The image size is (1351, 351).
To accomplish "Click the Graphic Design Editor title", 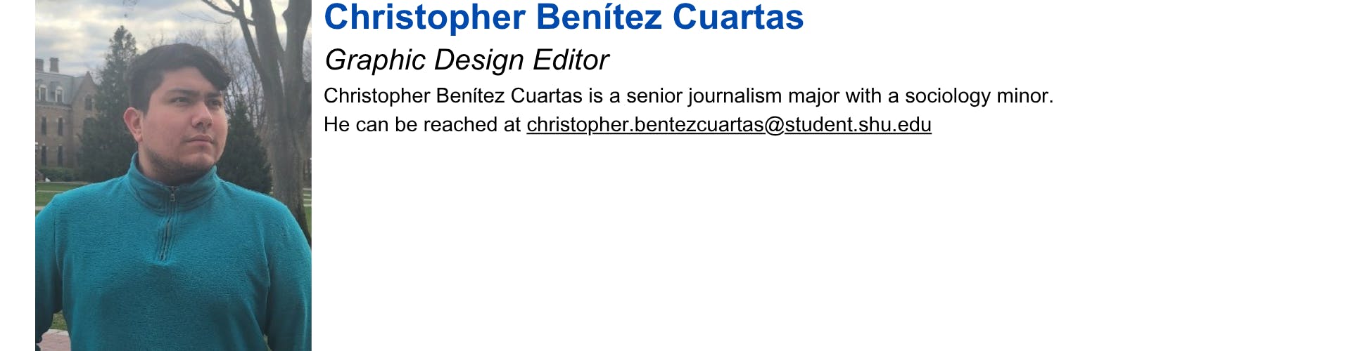I will click(467, 60).
